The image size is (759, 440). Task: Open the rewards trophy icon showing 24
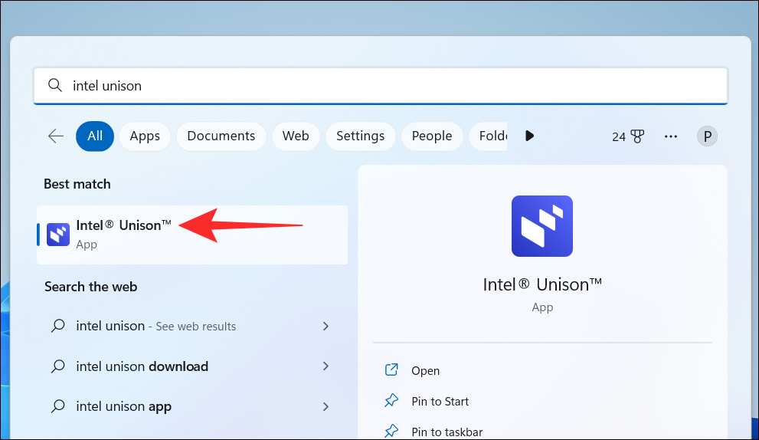tap(638, 136)
